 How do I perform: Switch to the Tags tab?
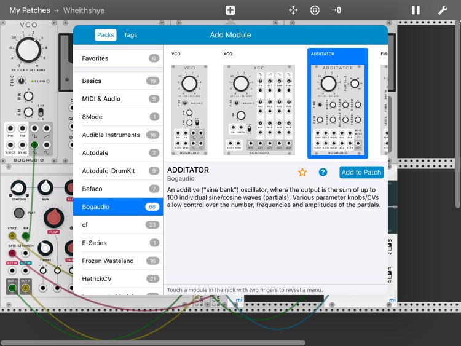point(130,35)
